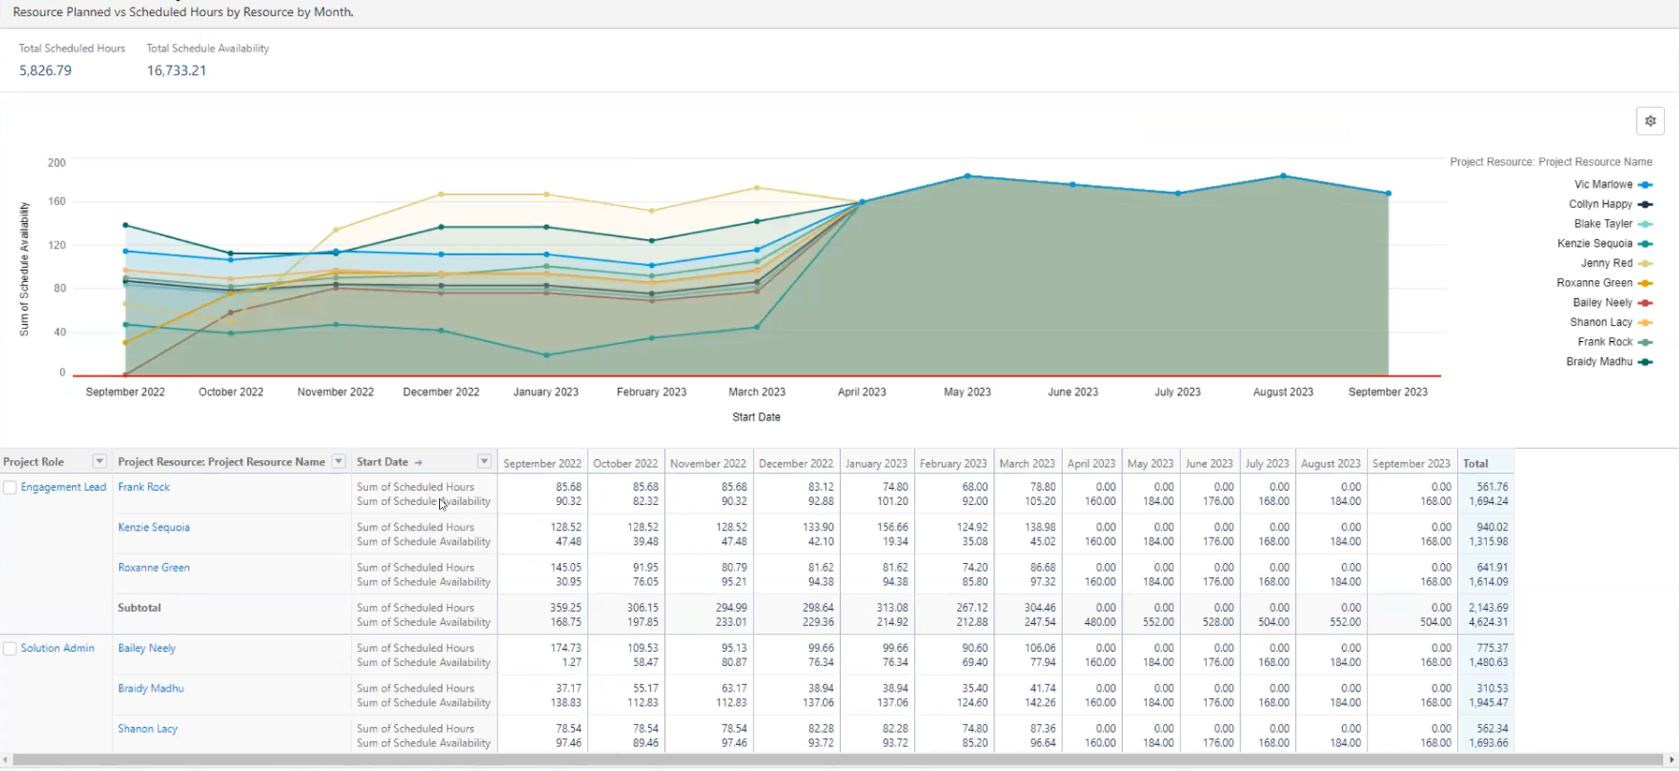The height and width of the screenshot is (771, 1679).
Task: Click Frank Rock total value 561.76
Action: [1493, 487]
